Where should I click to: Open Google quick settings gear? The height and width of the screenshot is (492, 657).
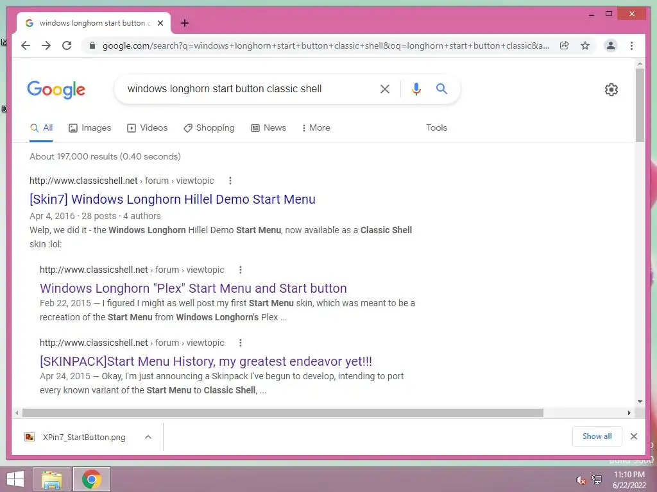point(611,90)
